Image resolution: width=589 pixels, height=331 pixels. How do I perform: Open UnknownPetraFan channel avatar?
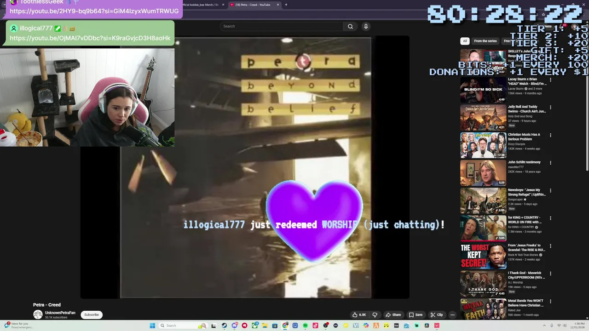click(38, 314)
